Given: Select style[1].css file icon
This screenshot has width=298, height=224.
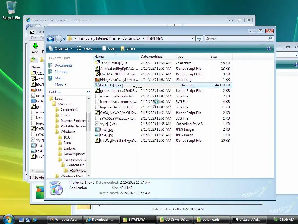Looking at the screenshot, I should coord(97,124).
